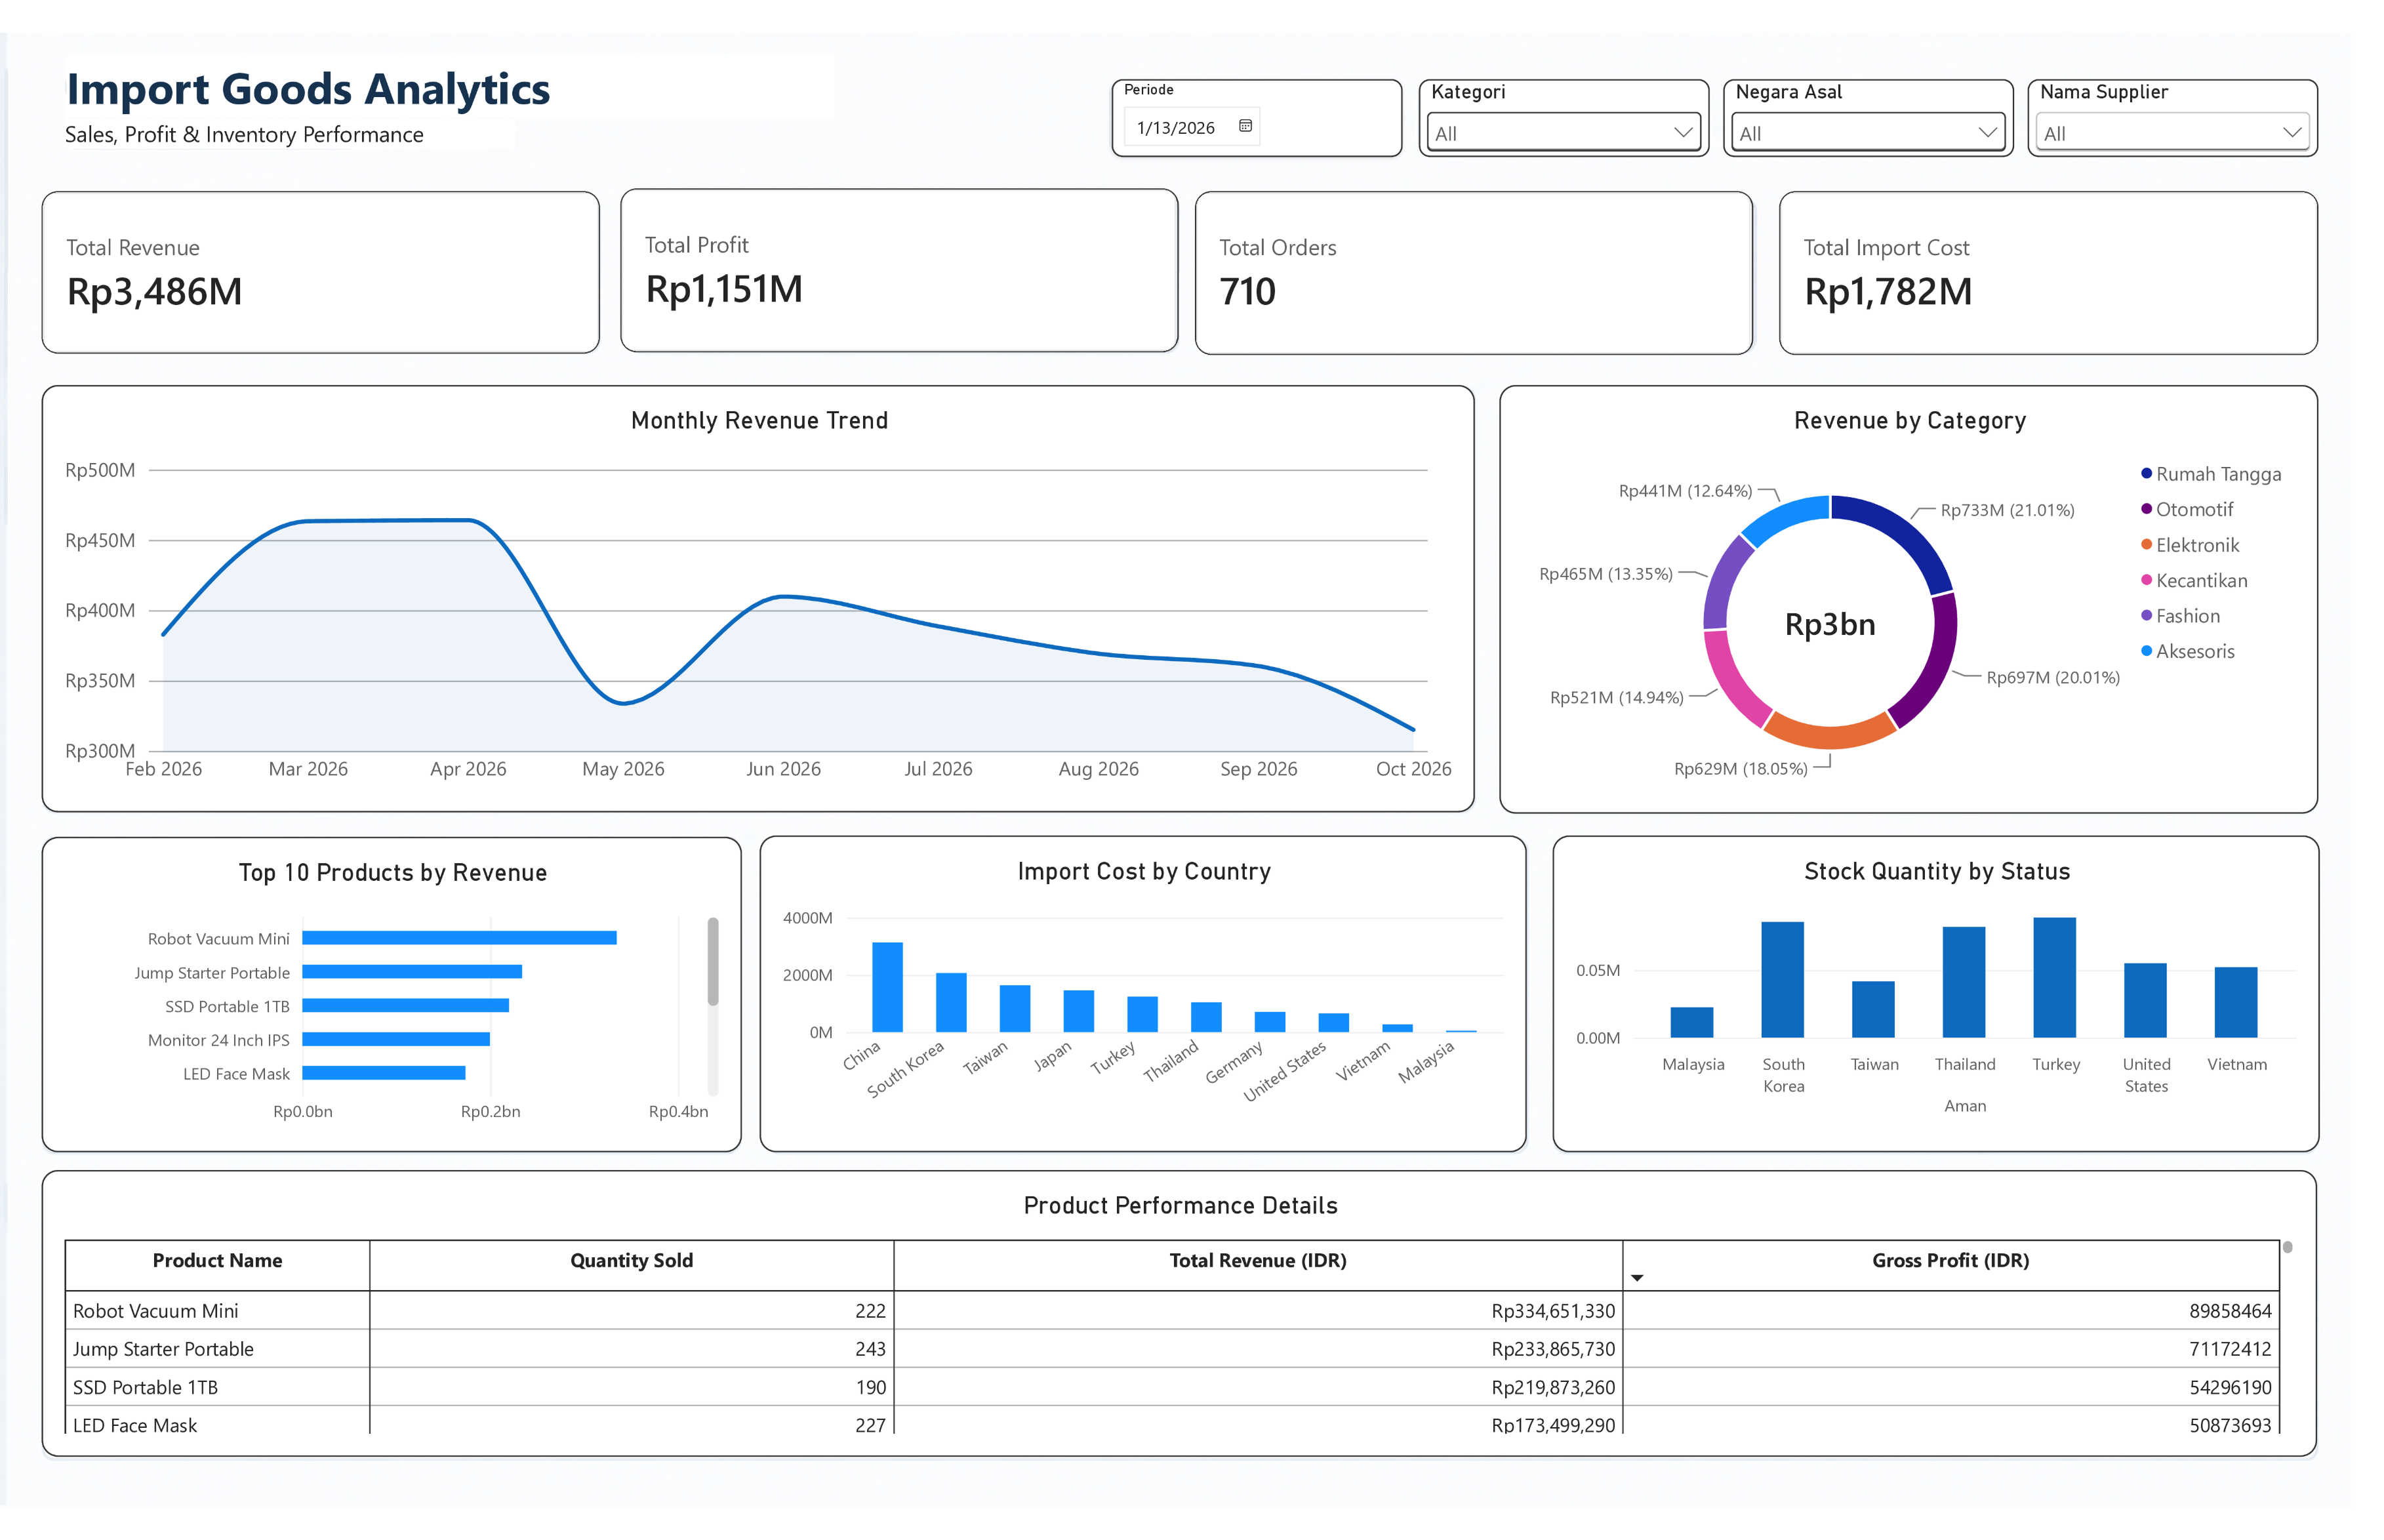
Task: Click the Total Orders 710 card
Action: [x=1474, y=273]
